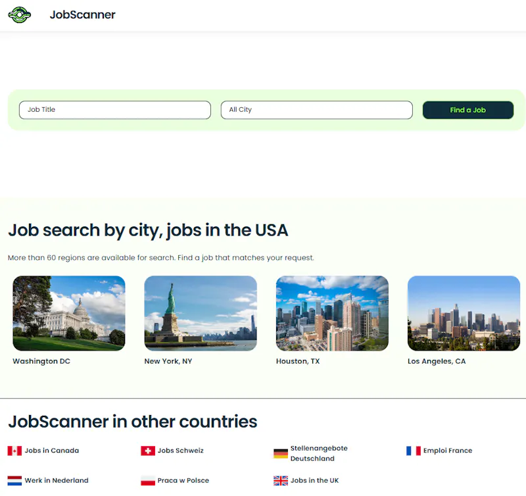
Task: Select the Los Angeles, CA label
Action: click(x=437, y=361)
